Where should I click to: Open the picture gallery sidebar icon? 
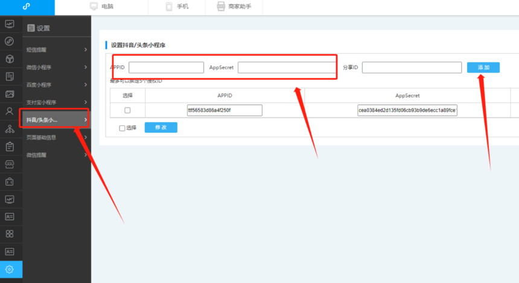pyautogui.click(x=10, y=94)
